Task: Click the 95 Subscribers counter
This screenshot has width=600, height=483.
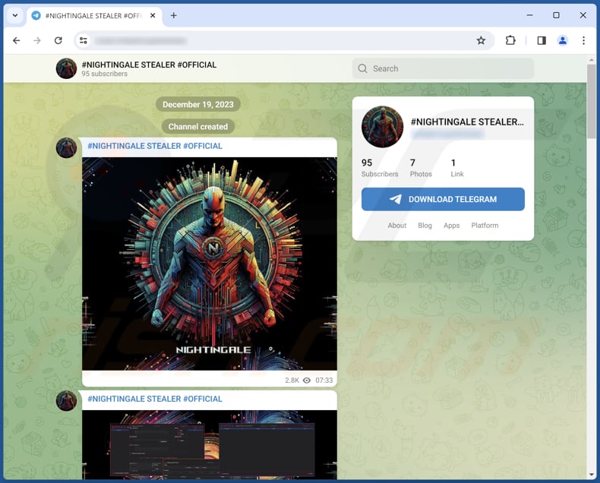Action: [x=380, y=168]
